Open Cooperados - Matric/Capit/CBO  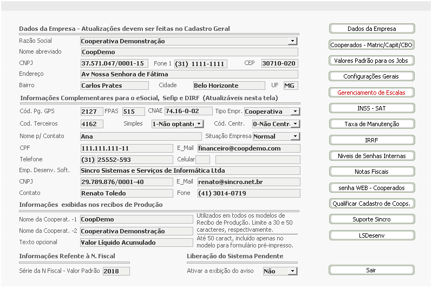pos(372,44)
